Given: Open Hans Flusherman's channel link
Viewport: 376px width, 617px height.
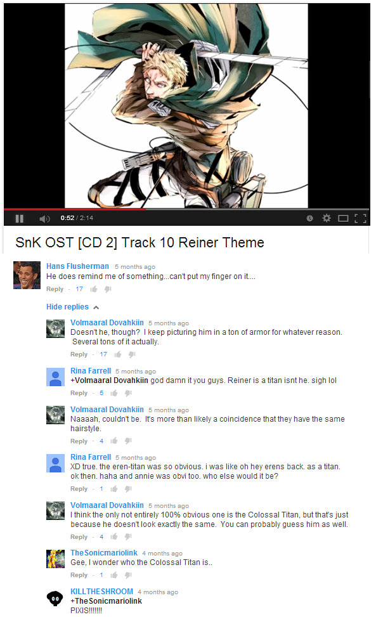Looking at the screenshot, I should pyautogui.click(x=77, y=266).
